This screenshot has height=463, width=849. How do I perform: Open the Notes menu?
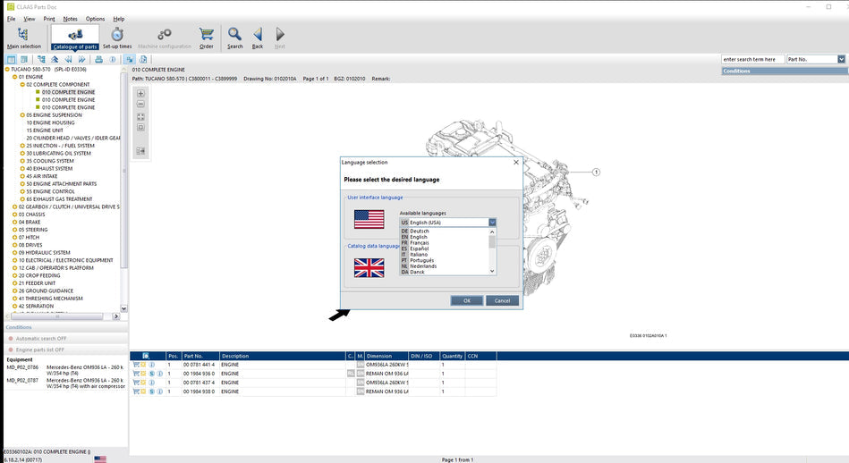pyautogui.click(x=71, y=18)
